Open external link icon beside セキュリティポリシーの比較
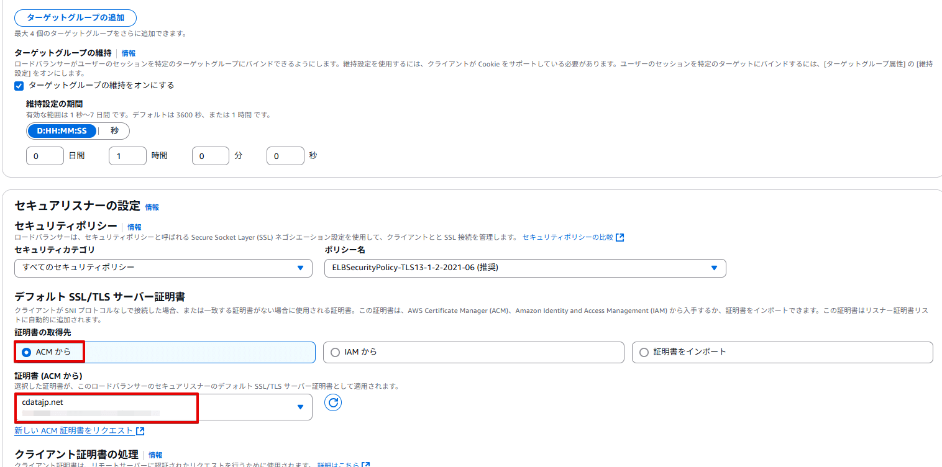942x467 pixels. click(x=620, y=237)
